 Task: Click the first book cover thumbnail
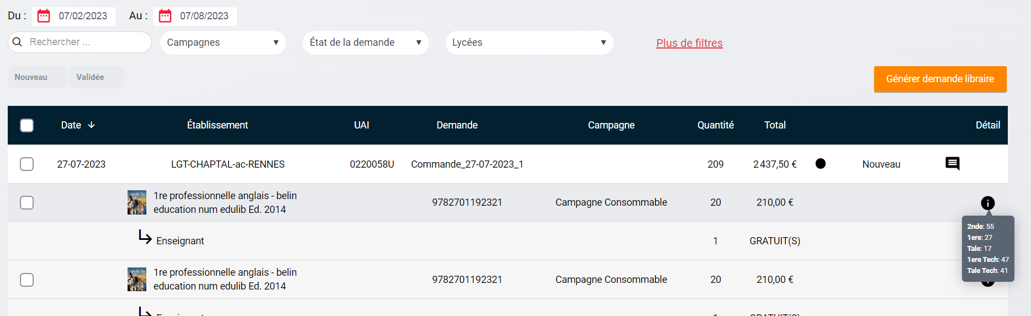(137, 202)
